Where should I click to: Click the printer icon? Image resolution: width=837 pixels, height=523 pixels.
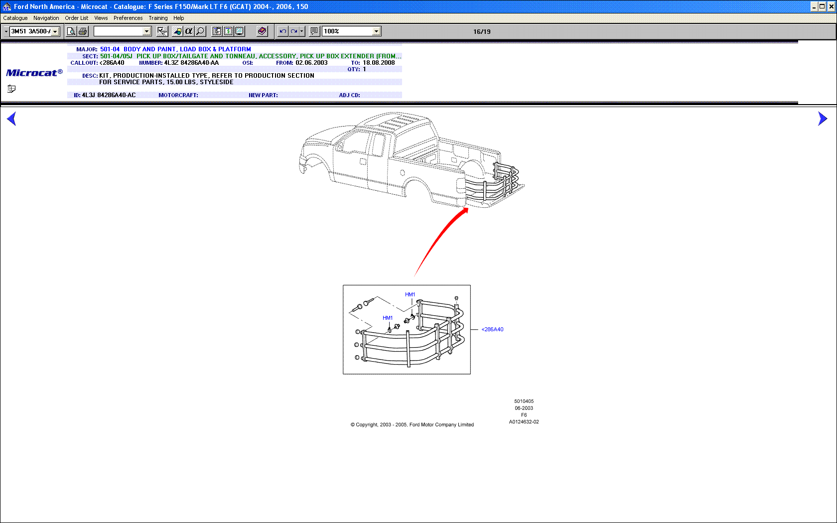[83, 31]
